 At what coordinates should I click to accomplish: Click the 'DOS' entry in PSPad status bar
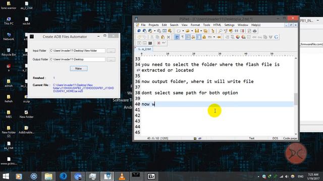point(275,138)
